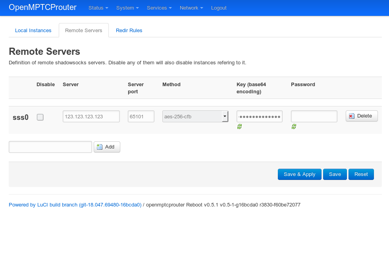Click the green refresh icon below the Key field
This screenshot has width=389, height=274.
[239, 126]
